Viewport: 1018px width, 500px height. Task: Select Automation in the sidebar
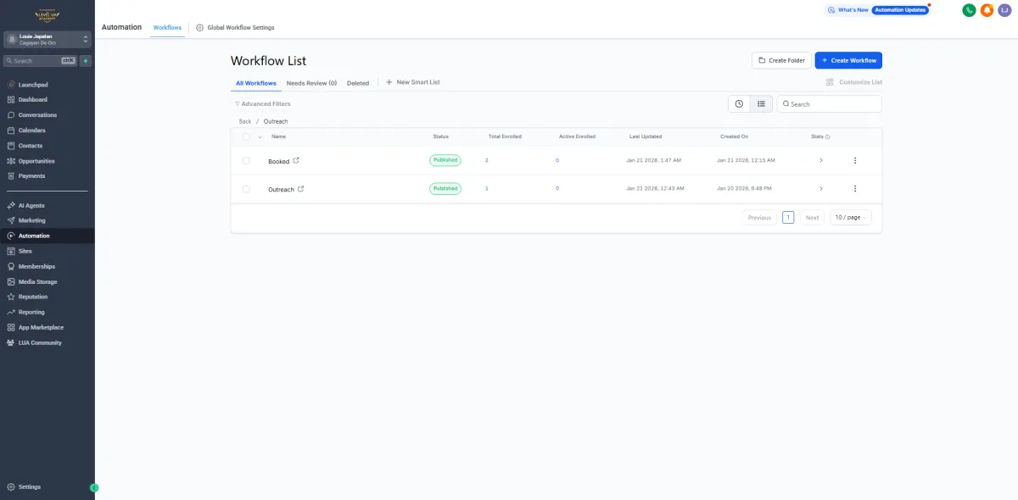pyautogui.click(x=47, y=236)
